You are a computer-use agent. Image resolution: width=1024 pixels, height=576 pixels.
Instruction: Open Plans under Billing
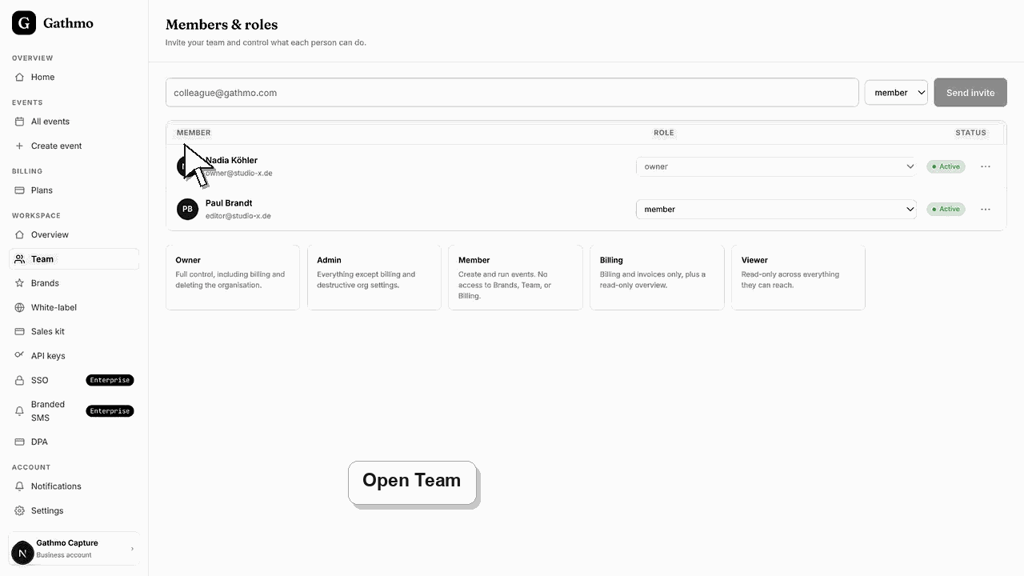[74, 190]
